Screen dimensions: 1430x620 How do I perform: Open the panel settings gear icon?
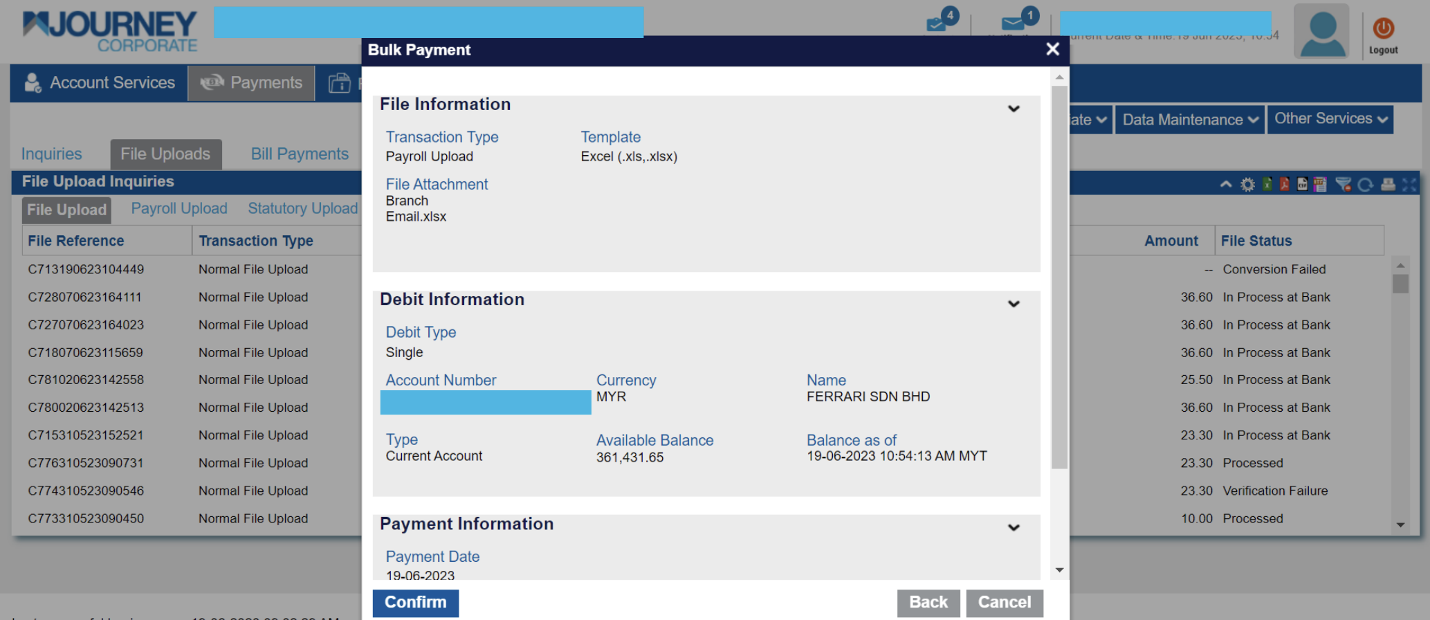[1247, 185]
